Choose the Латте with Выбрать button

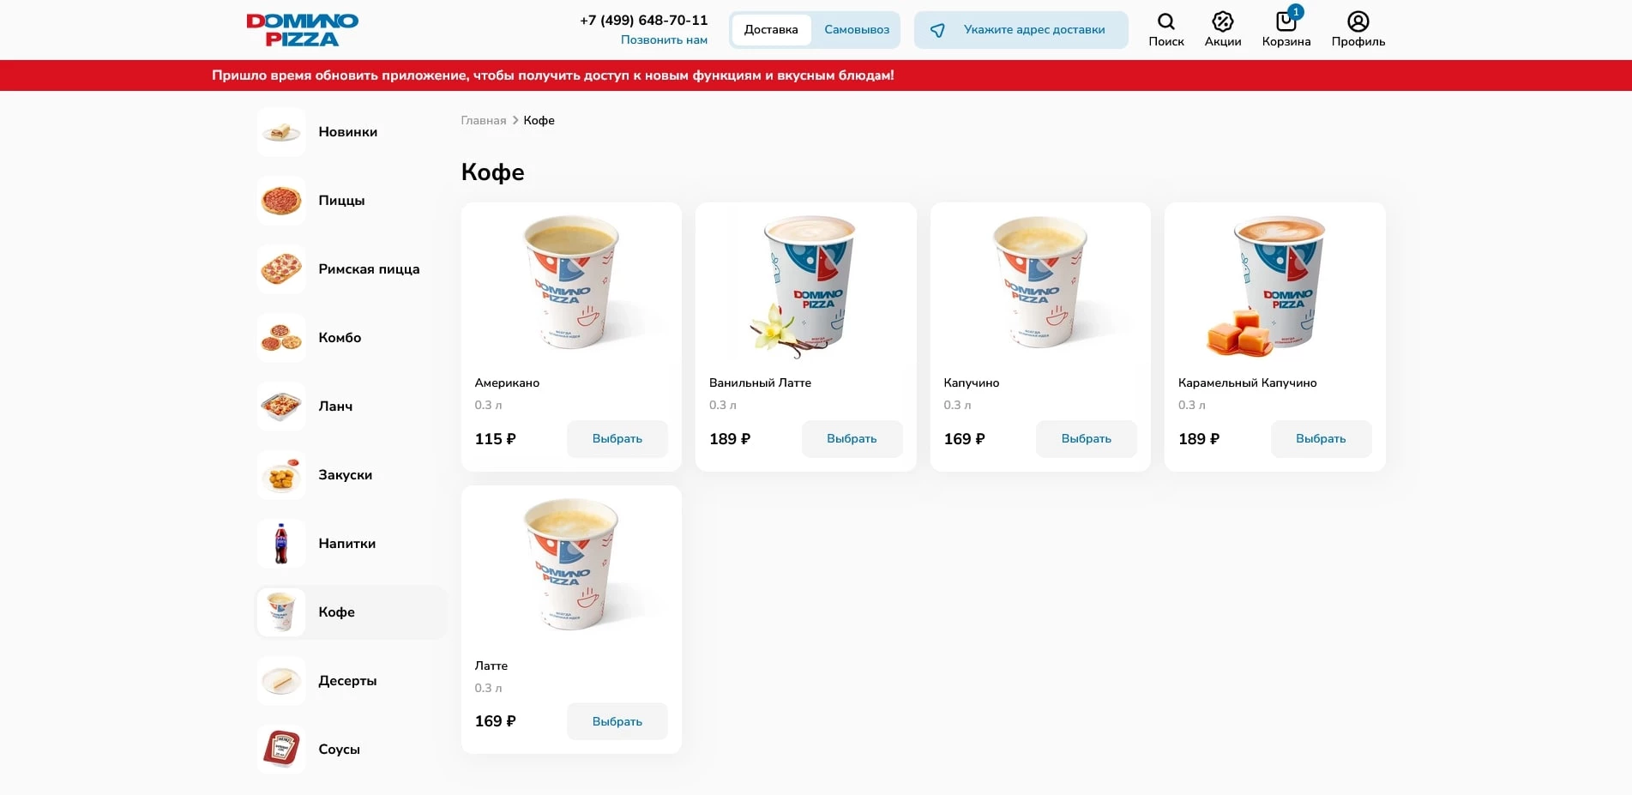[x=617, y=722]
